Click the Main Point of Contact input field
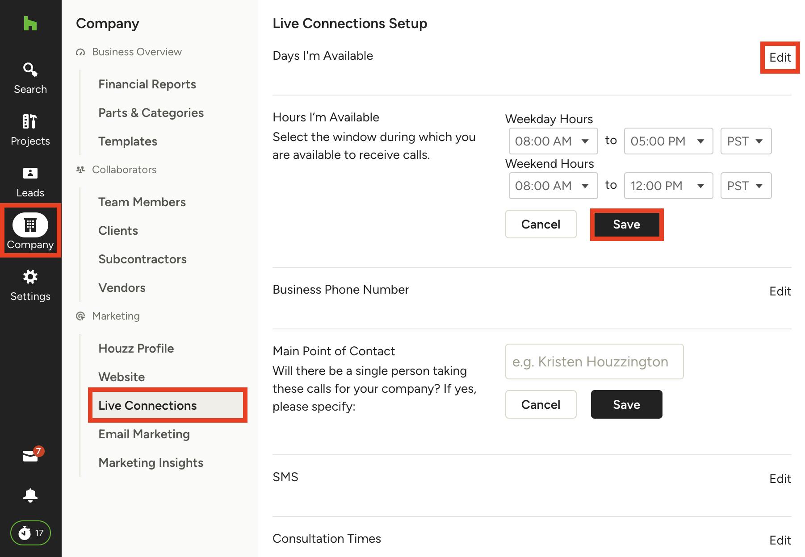Image resolution: width=805 pixels, height=557 pixels. (594, 362)
